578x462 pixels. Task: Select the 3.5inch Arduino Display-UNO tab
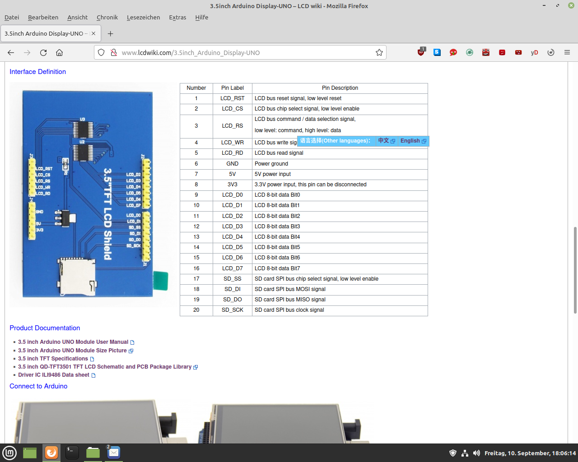pyautogui.click(x=50, y=33)
